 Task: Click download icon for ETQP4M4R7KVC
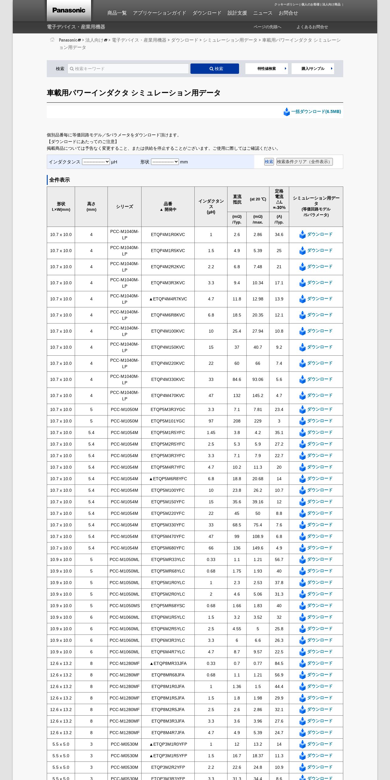pos(302,299)
